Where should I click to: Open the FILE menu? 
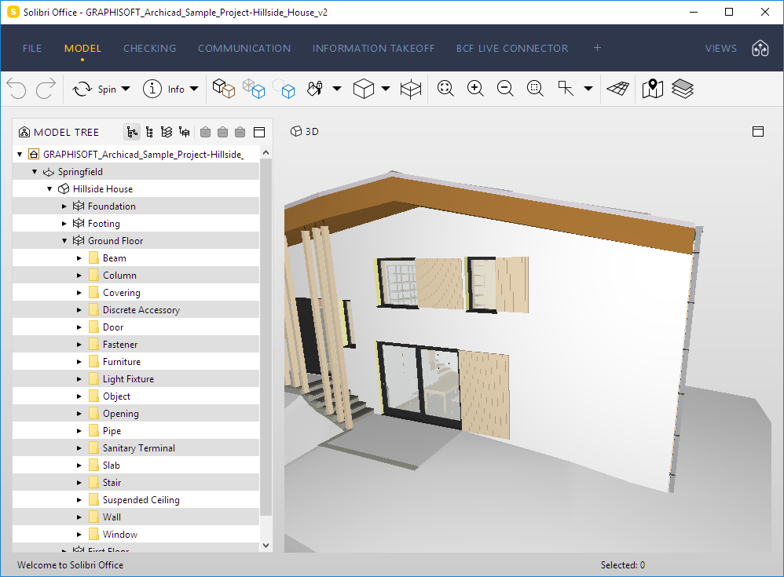click(31, 48)
